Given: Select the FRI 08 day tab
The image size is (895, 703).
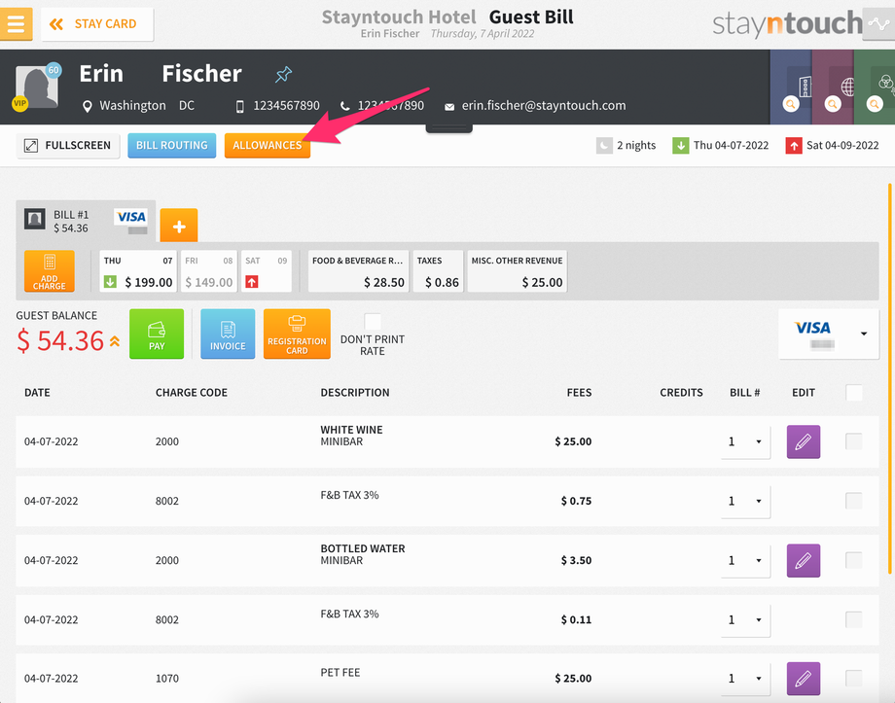Looking at the screenshot, I should [x=209, y=271].
